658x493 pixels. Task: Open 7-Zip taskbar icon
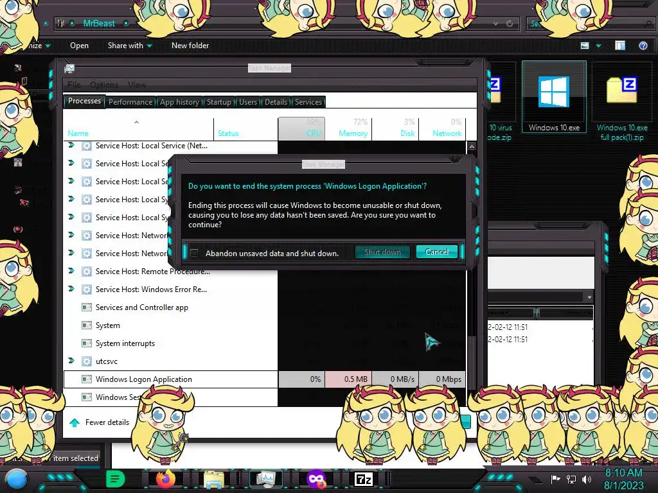coord(364,479)
